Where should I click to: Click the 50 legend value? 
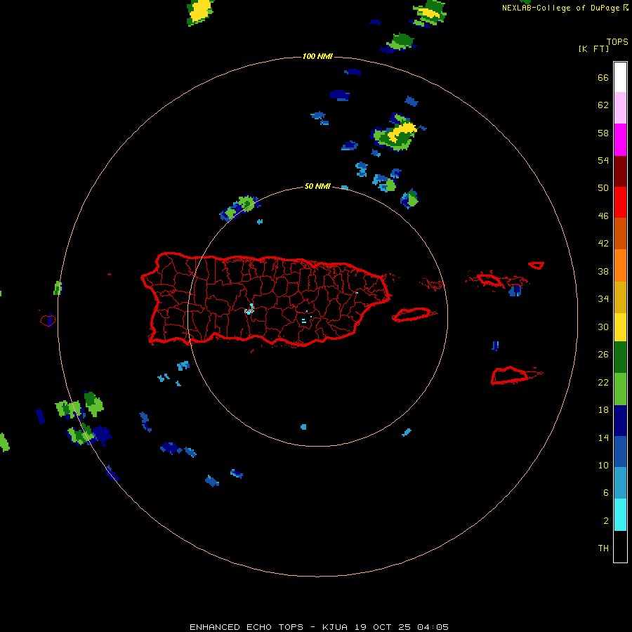pyautogui.click(x=603, y=188)
